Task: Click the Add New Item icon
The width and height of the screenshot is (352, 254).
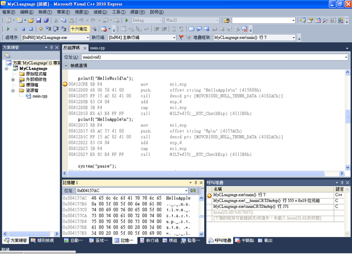Action: point(20,20)
